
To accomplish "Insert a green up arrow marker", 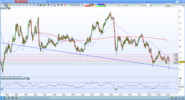I will point(69,5).
